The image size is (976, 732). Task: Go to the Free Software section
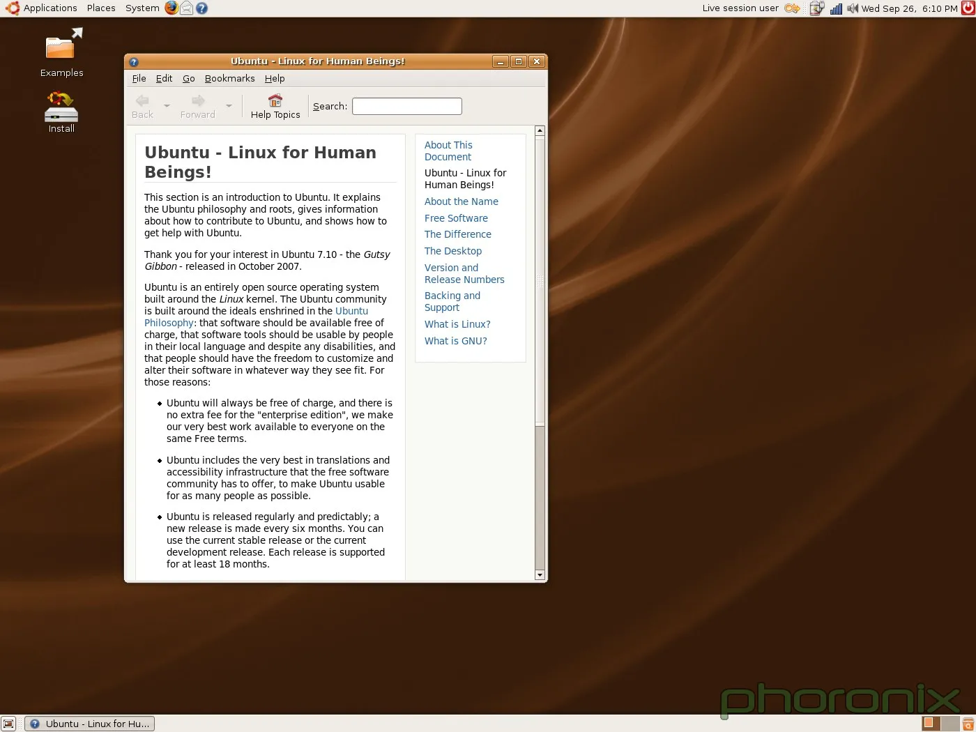[x=456, y=218]
